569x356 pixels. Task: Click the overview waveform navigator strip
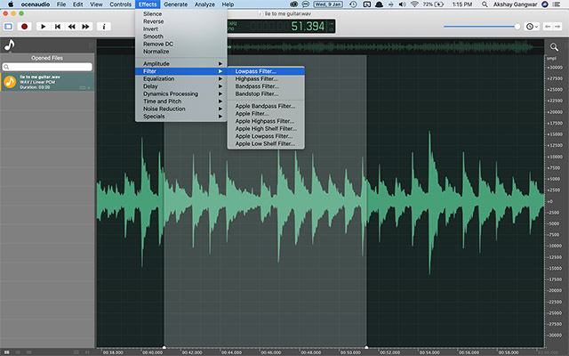(320, 47)
